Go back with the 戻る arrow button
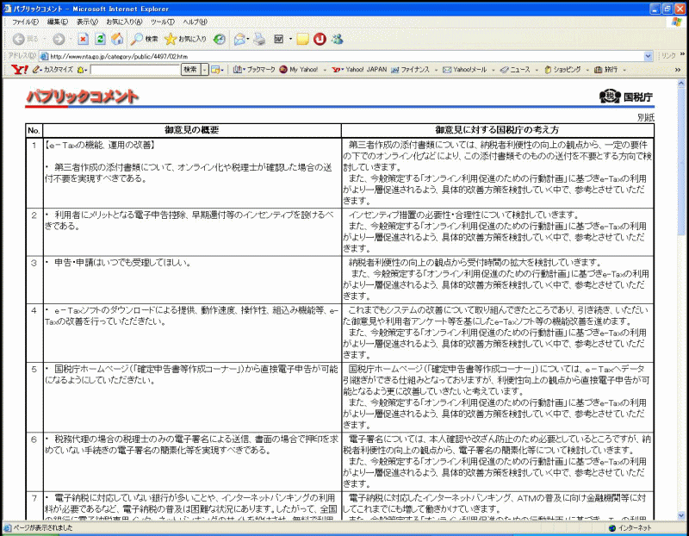This screenshot has width=689, height=536. pos(25,39)
